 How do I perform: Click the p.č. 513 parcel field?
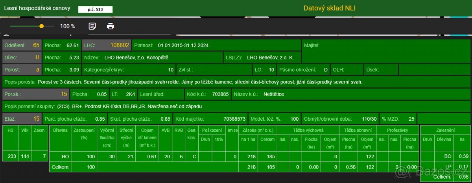coord(95,9)
